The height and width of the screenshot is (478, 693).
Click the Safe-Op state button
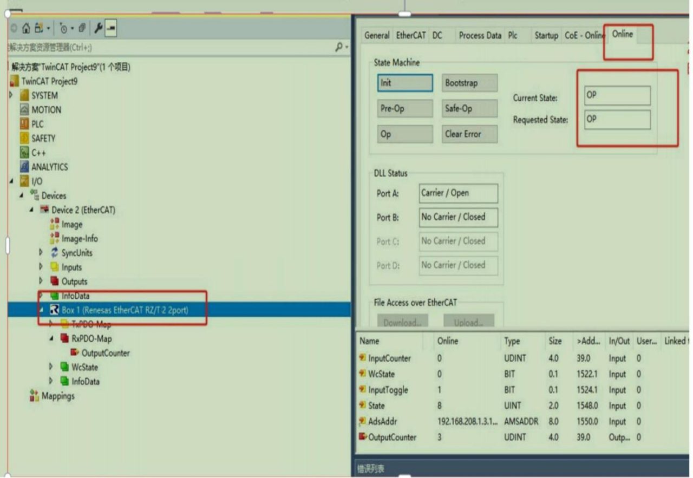point(469,108)
